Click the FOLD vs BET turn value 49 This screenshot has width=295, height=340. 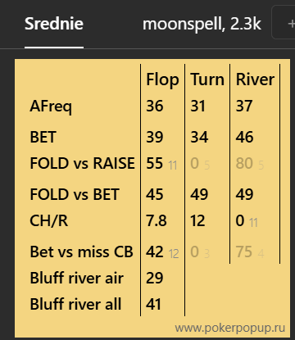pos(199,194)
